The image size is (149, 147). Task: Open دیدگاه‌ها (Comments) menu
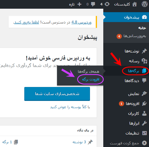pyautogui.click(x=132, y=81)
